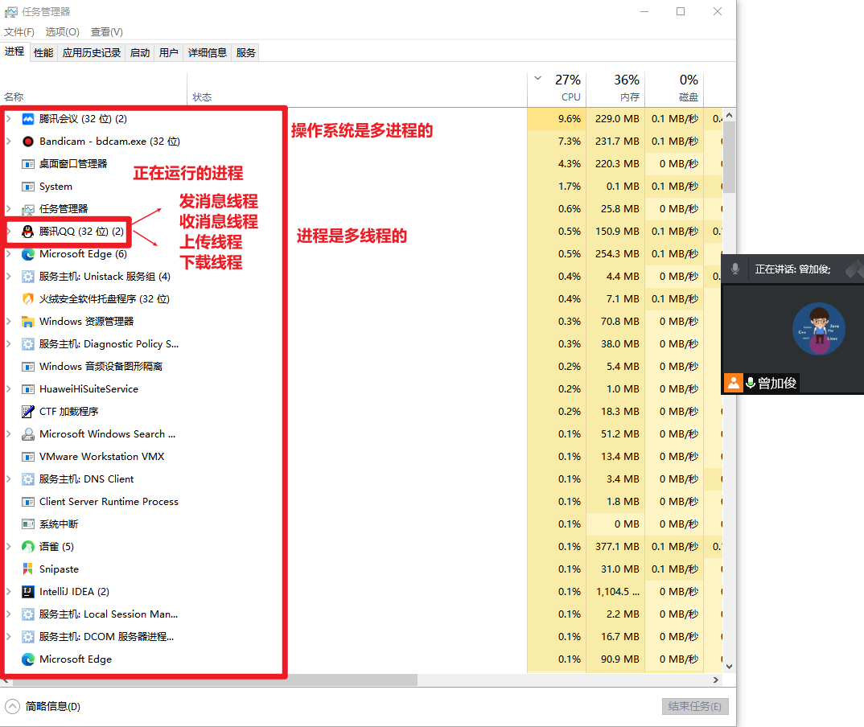Click the vertical scrollbar down arrow
The width and height of the screenshot is (864, 727).
pos(729,667)
